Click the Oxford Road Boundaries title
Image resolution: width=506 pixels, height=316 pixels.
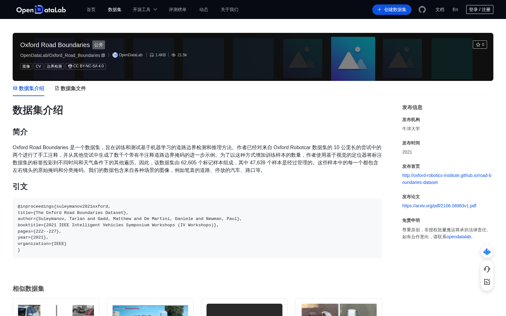[55, 45]
